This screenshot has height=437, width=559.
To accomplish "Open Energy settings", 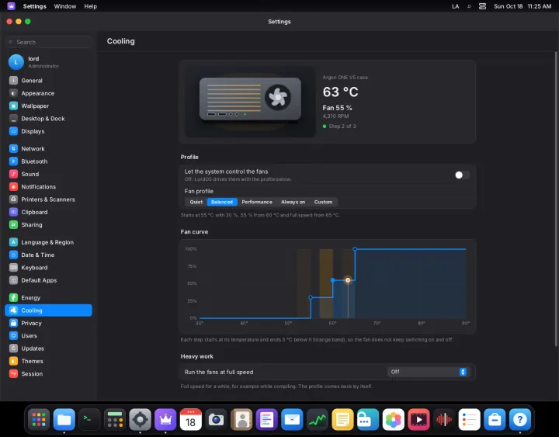I will pos(48,297).
